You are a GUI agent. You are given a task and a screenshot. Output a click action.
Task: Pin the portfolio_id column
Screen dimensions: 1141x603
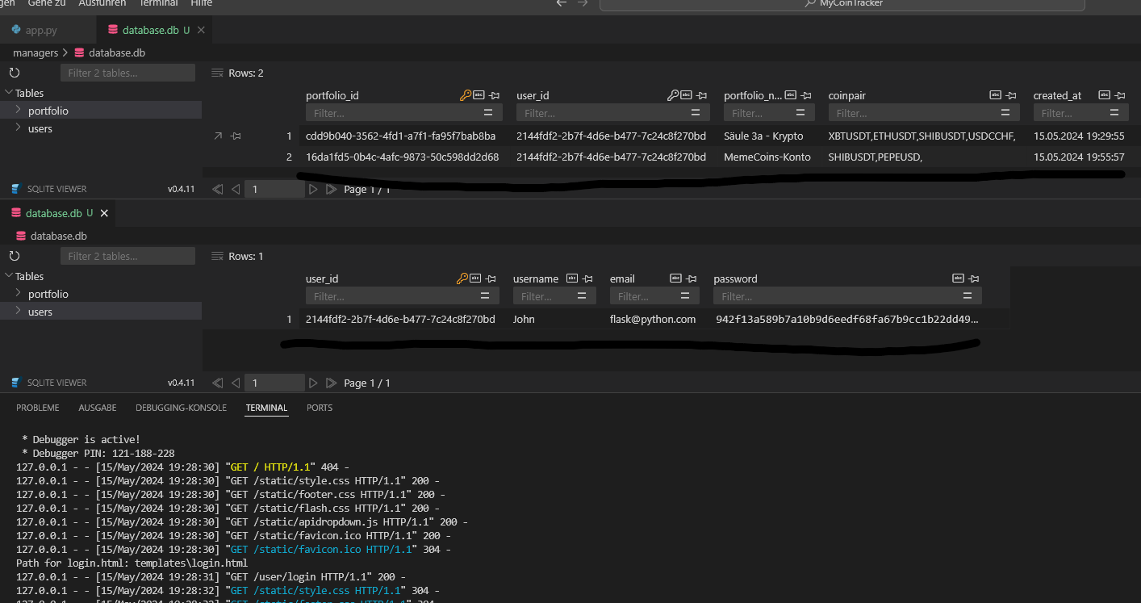click(495, 95)
